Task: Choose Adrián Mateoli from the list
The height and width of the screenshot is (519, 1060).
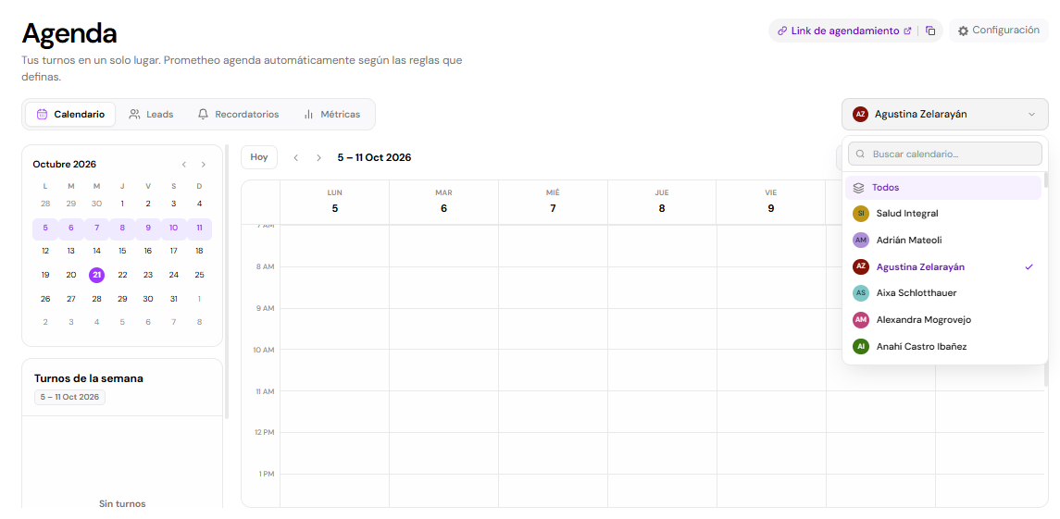Action: pos(943,240)
